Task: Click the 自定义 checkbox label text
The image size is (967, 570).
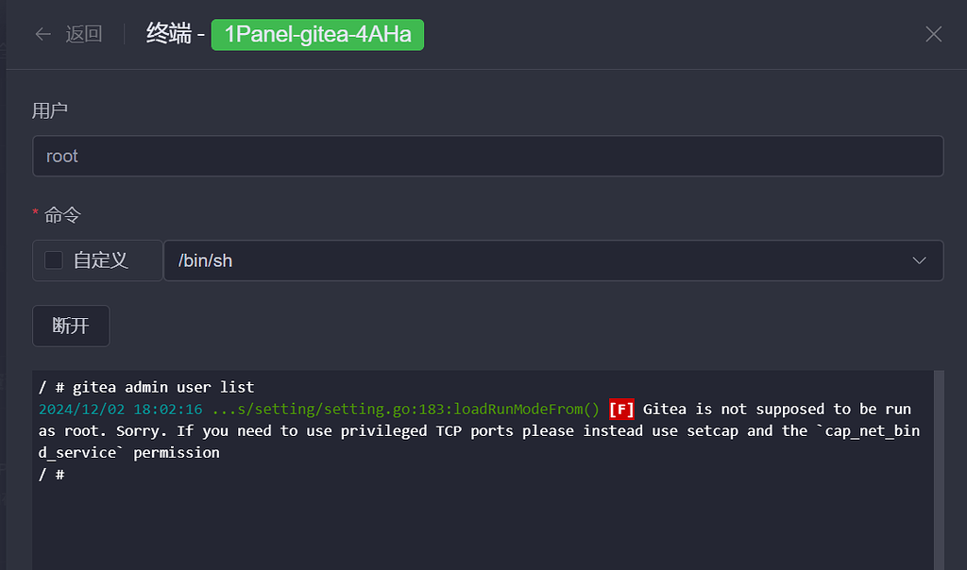Action: tap(100, 260)
